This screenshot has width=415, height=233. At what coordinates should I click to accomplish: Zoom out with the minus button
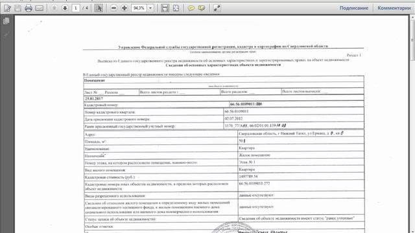[114, 8]
